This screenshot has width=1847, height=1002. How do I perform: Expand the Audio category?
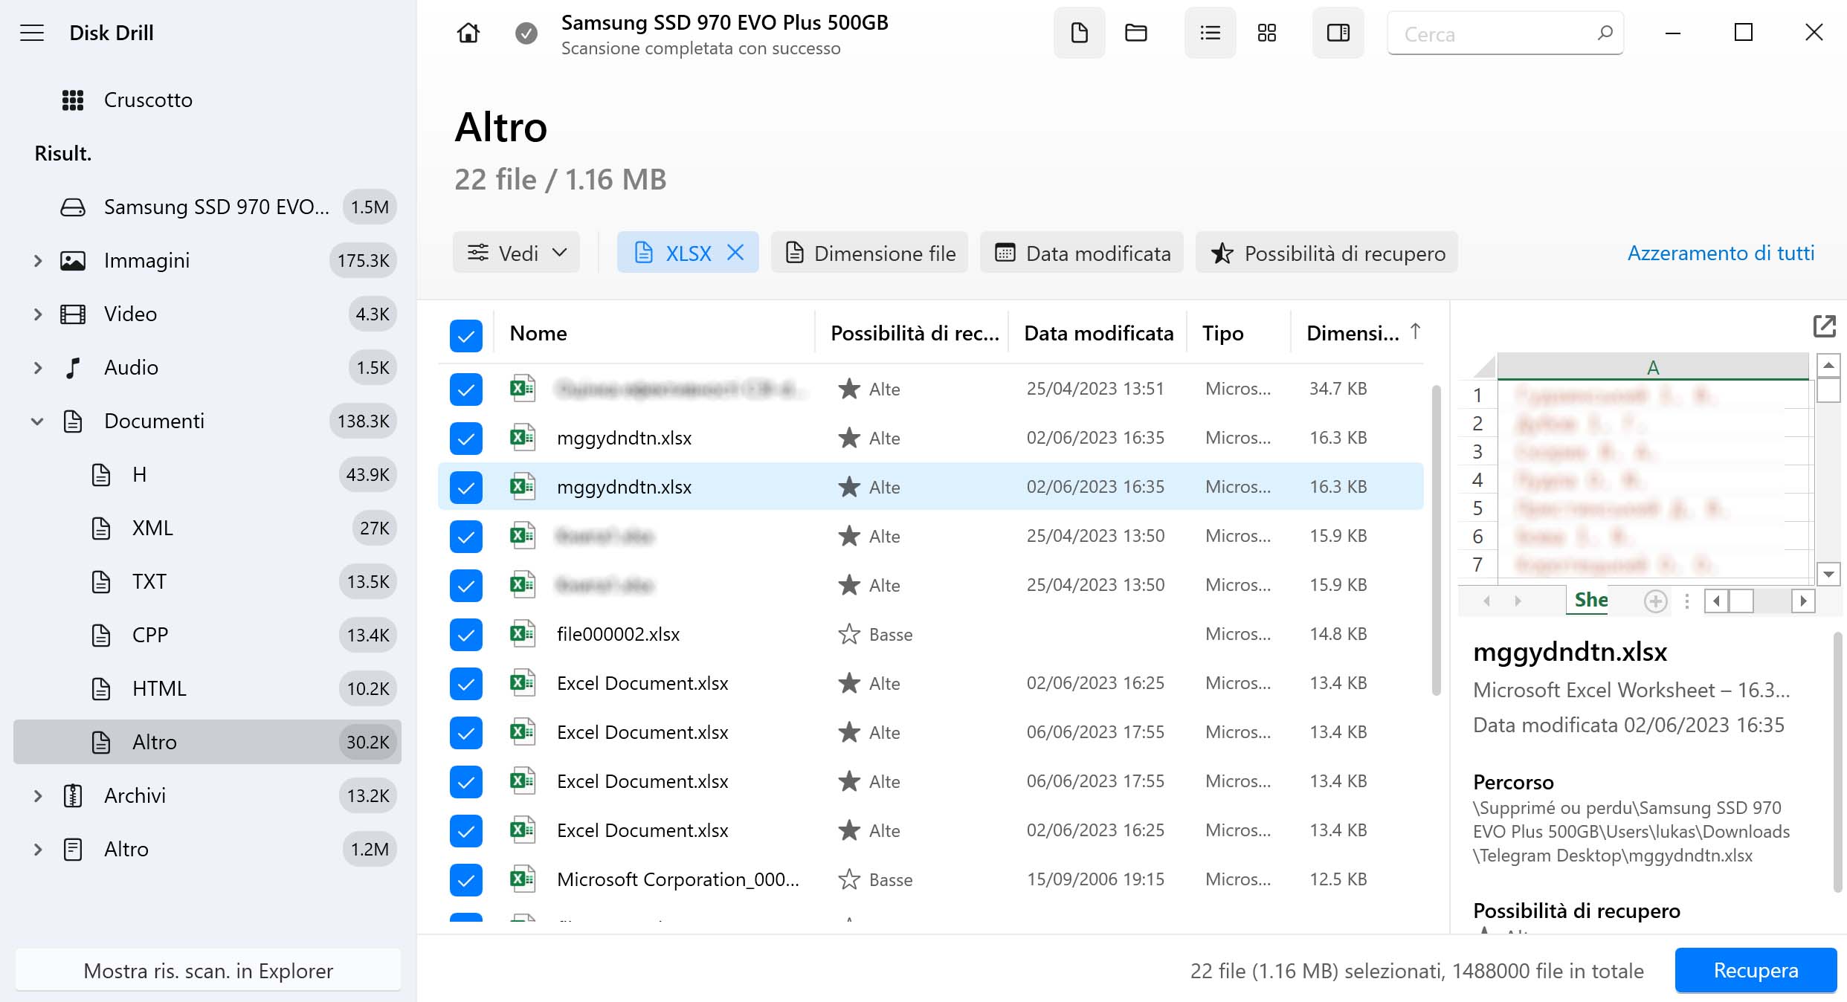click(37, 368)
